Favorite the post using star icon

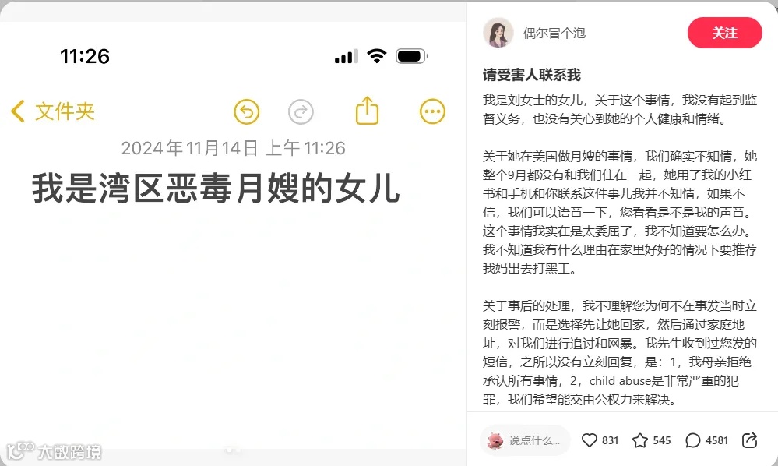pyautogui.click(x=640, y=440)
